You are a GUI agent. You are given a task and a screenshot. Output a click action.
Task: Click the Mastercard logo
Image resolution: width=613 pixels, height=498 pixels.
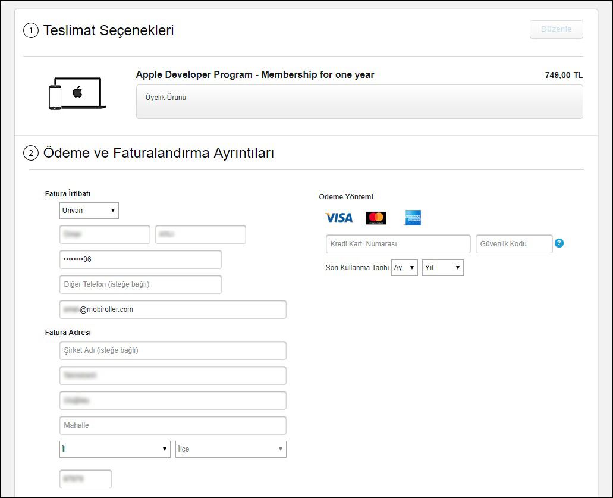click(x=376, y=218)
